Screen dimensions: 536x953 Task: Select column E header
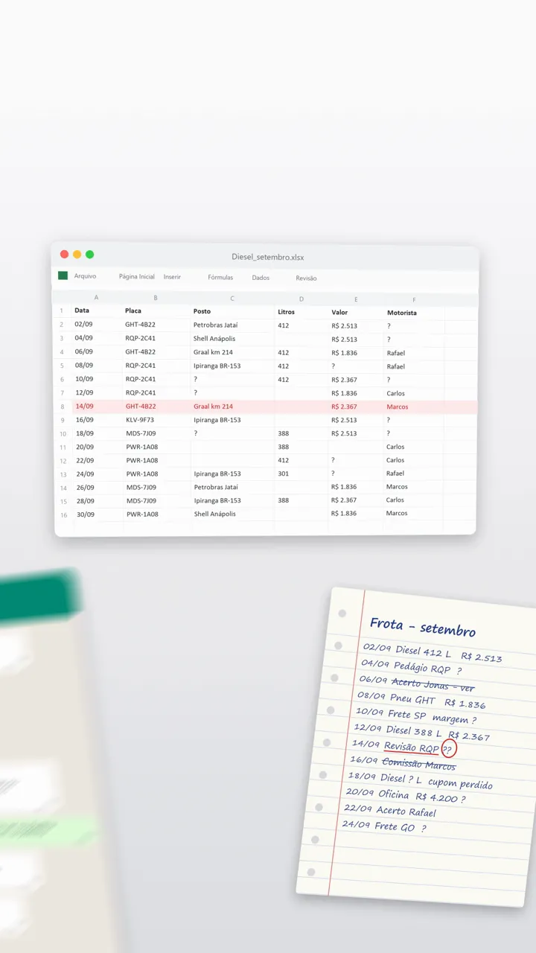click(356, 300)
